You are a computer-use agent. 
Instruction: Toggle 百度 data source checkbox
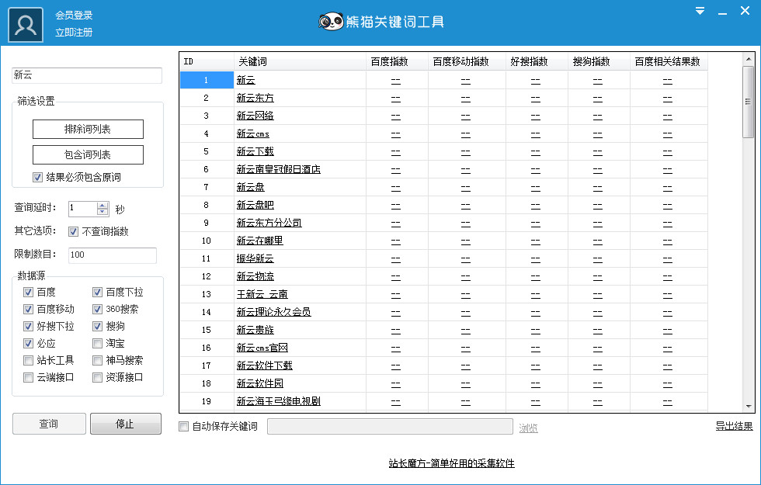click(28, 293)
